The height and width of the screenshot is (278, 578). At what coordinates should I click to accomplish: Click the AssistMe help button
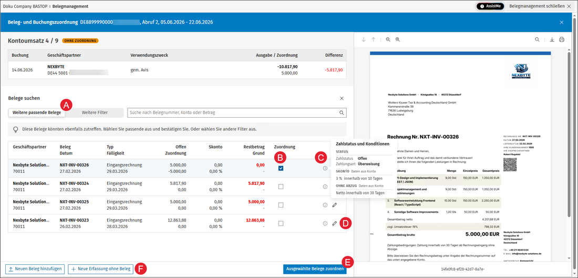(490, 6)
